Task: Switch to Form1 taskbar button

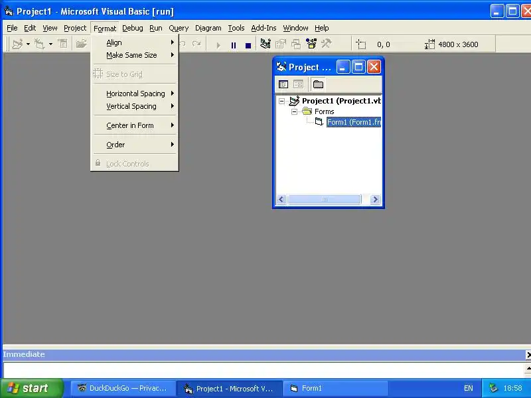Action: click(x=335, y=388)
